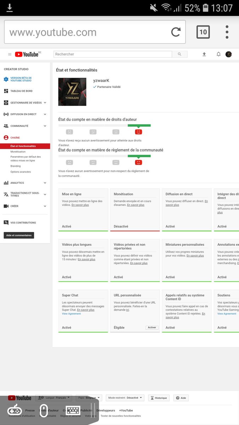Open Gestionnaire de vidéos section
The image size is (239, 425).
26,103
